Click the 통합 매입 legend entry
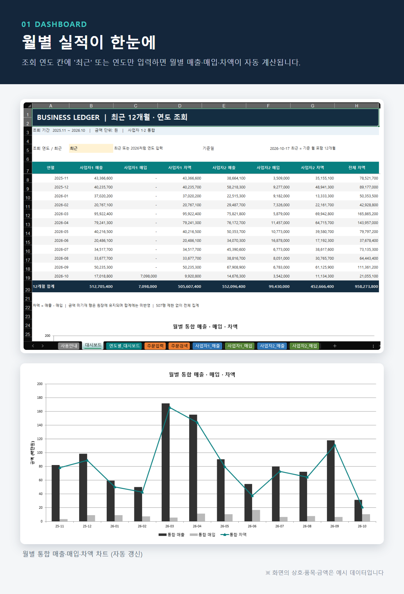 [202, 535]
